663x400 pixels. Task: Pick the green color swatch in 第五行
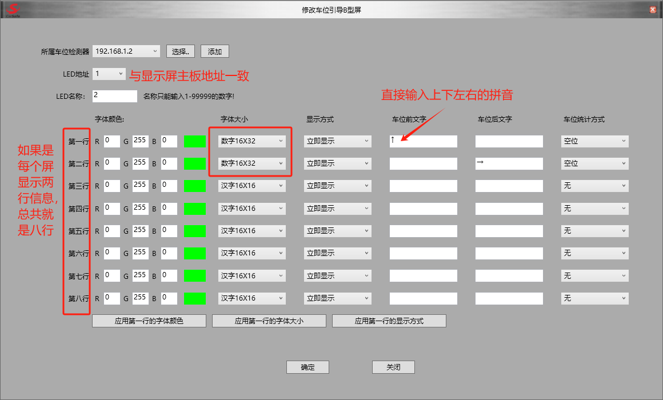tap(194, 231)
